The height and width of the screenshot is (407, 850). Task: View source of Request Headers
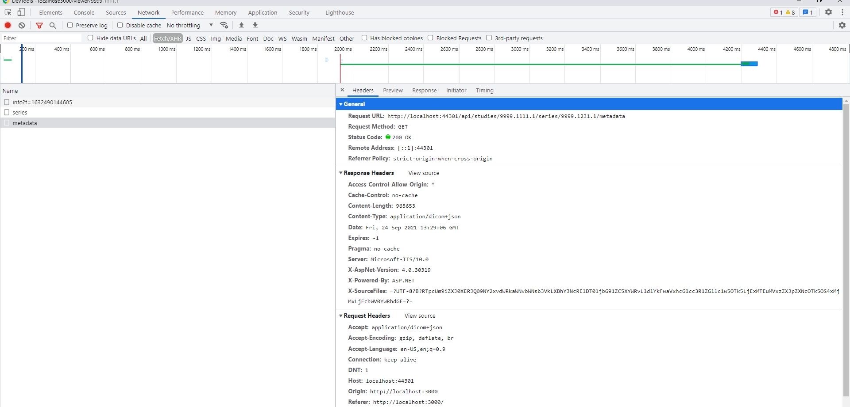pyautogui.click(x=420, y=316)
